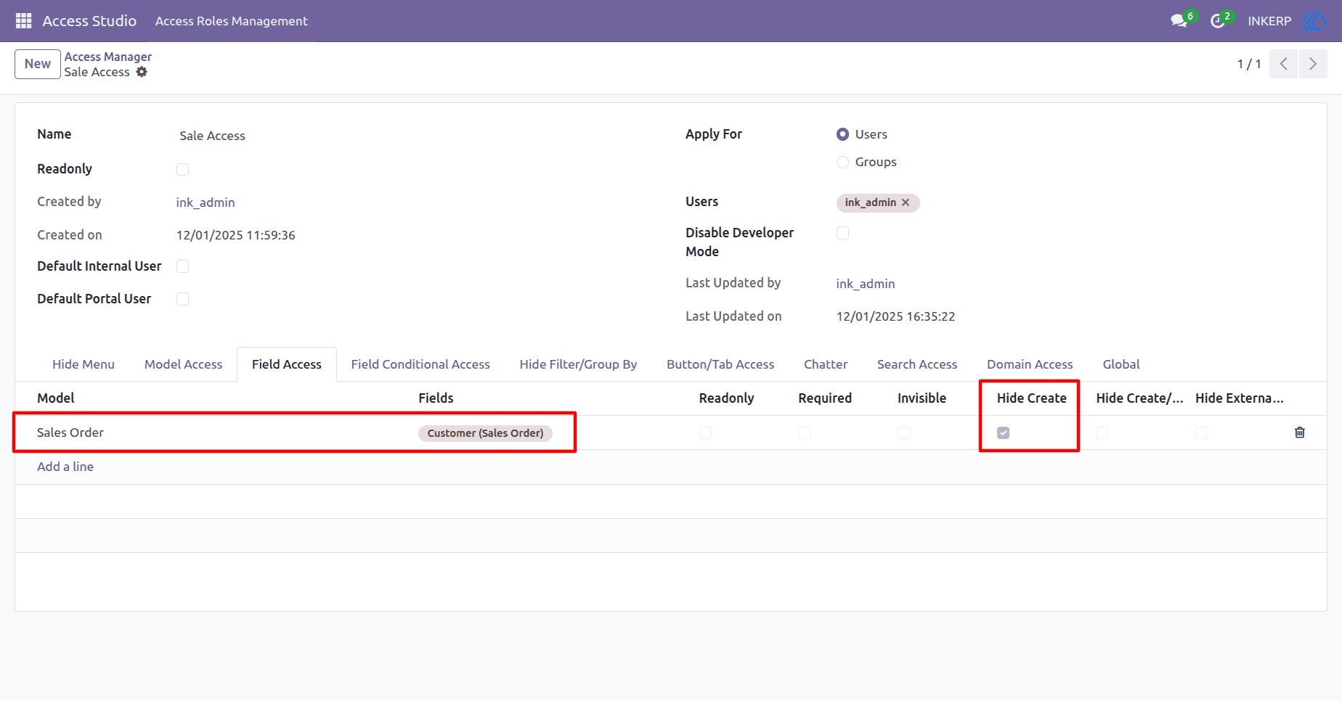Click the New button
The width and height of the screenshot is (1342, 701).
[38, 64]
